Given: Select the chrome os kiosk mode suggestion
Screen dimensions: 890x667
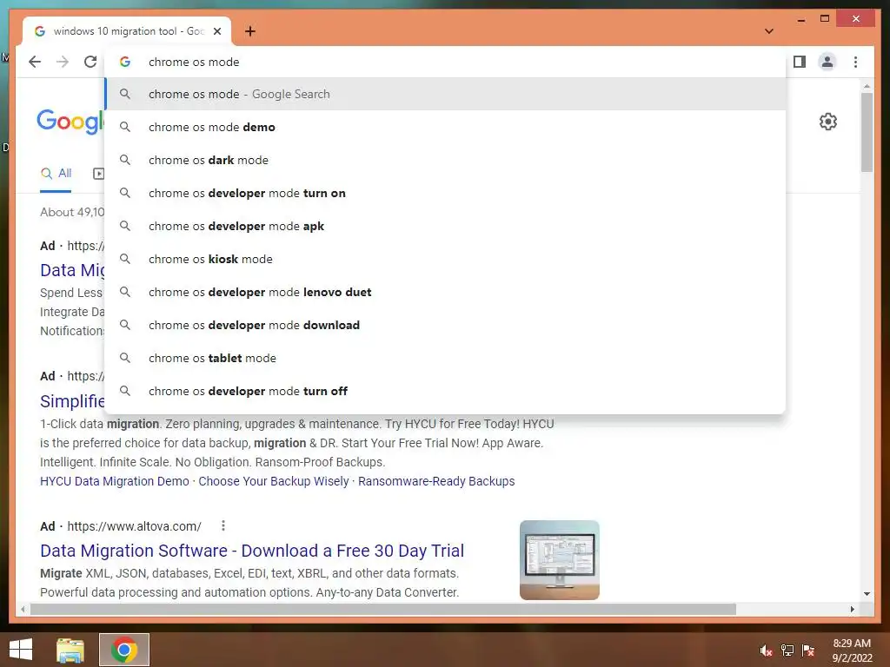Looking at the screenshot, I should point(446,259).
